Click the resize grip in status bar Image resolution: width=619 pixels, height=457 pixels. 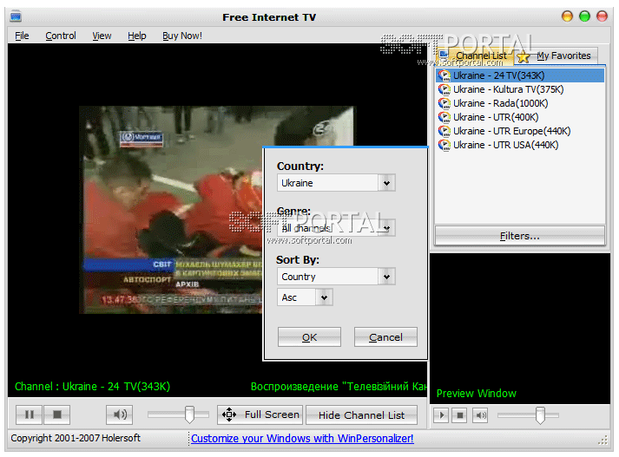[603, 441]
